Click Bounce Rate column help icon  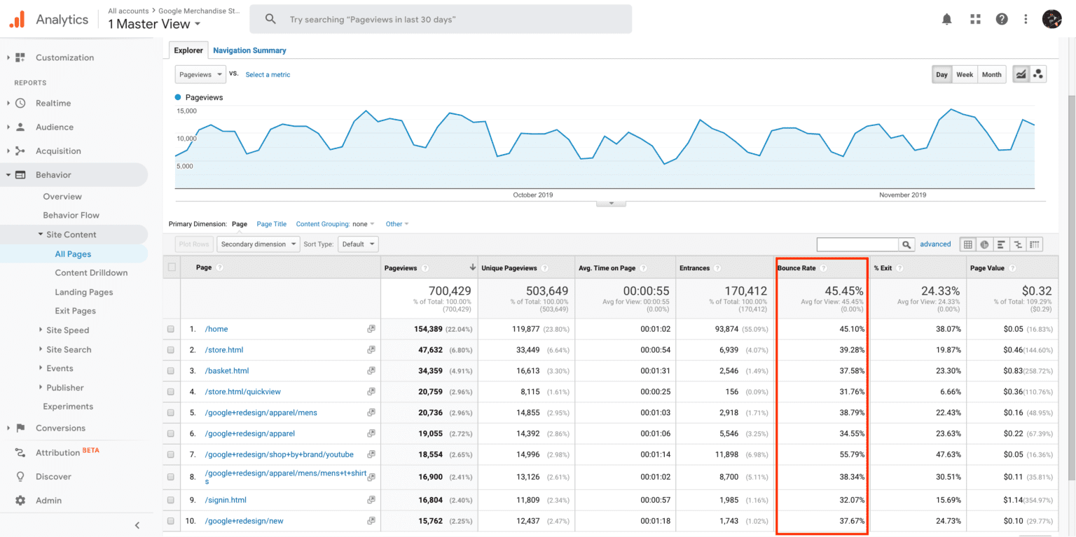[x=824, y=268]
